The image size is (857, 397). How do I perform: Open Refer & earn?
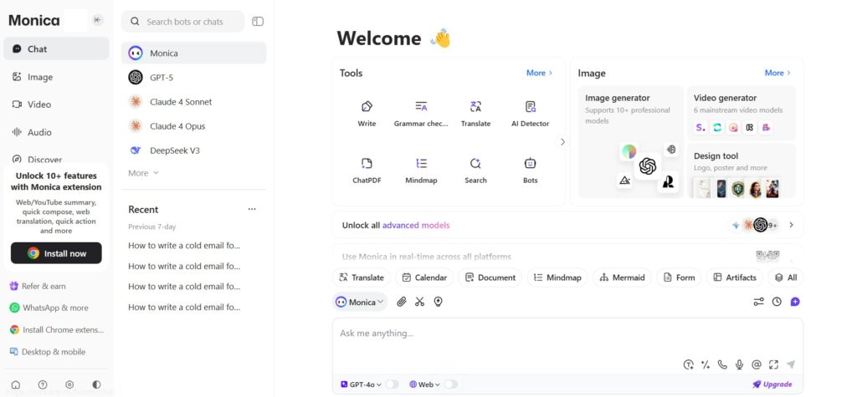point(38,286)
